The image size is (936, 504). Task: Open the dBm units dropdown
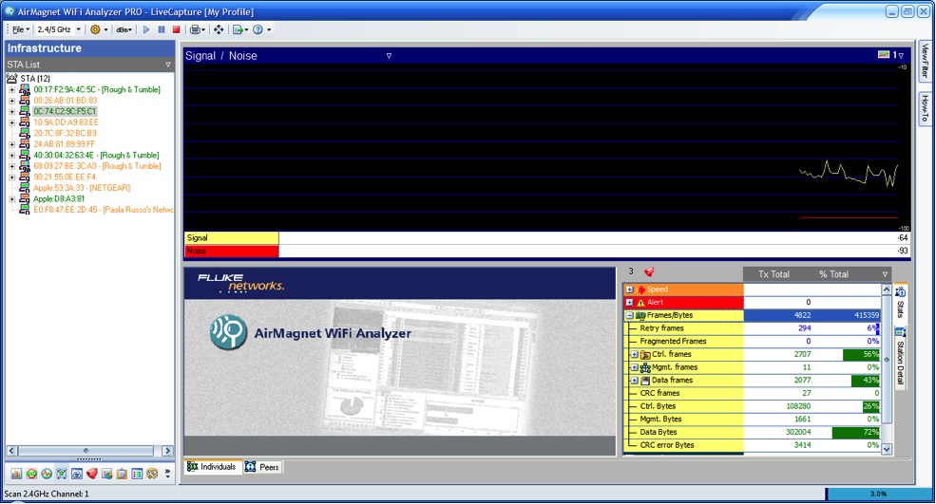click(x=124, y=29)
